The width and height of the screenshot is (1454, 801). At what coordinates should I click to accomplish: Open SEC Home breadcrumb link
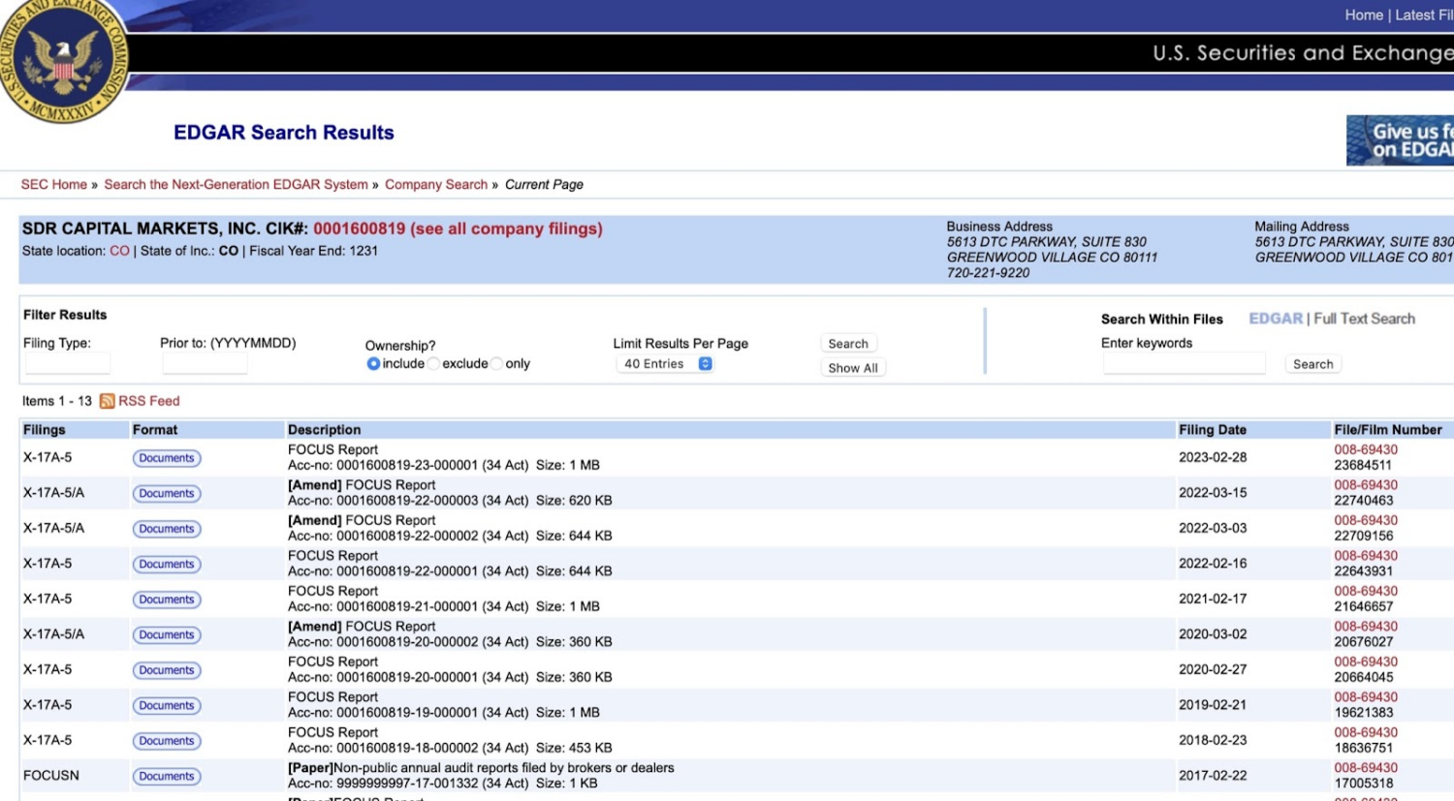point(54,185)
